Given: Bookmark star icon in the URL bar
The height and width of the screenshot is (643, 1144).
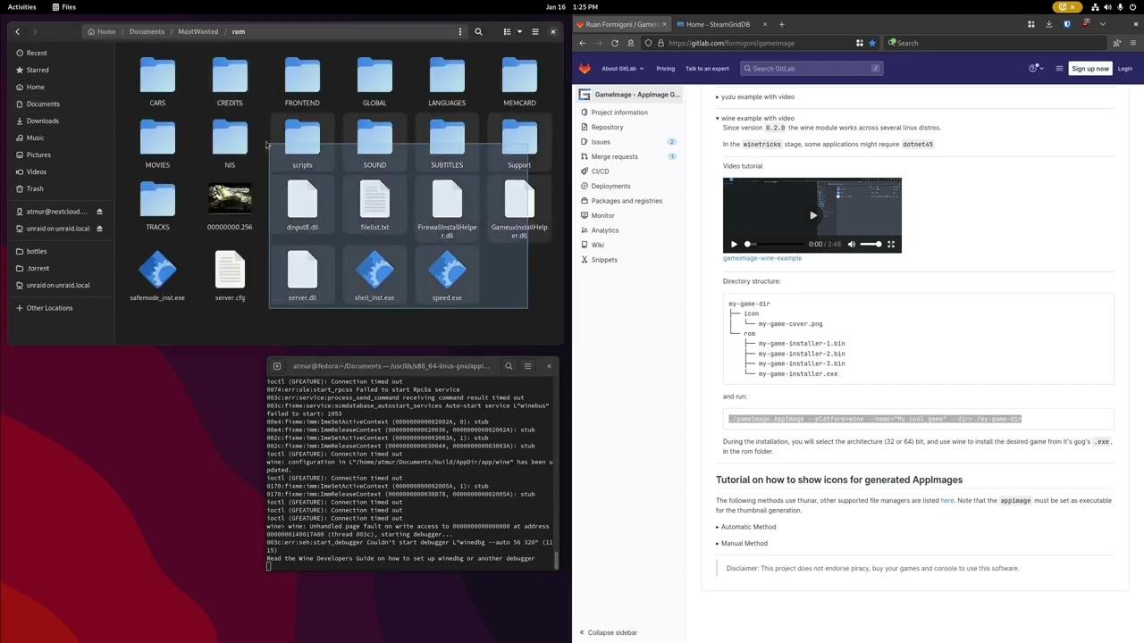Looking at the screenshot, I should coord(872,43).
